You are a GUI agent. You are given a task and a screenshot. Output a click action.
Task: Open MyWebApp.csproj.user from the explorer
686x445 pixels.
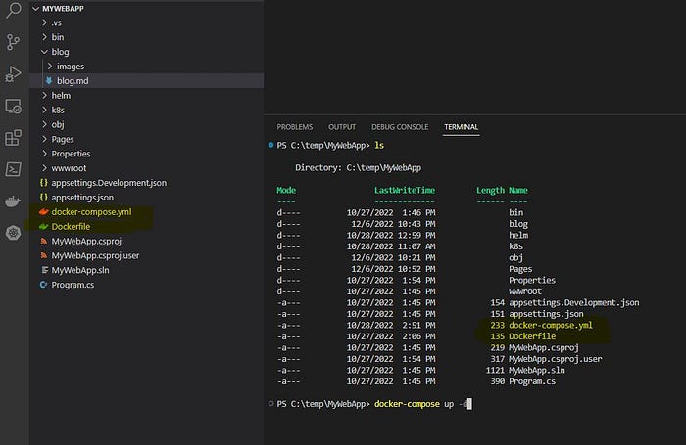click(95, 255)
